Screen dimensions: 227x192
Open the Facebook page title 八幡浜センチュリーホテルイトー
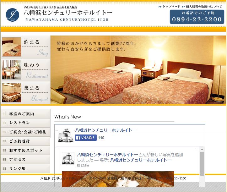pos(106,130)
